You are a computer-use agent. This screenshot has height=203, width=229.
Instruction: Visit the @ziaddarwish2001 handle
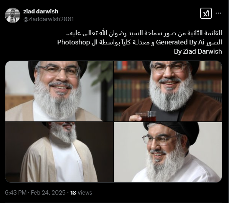click(x=49, y=19)
